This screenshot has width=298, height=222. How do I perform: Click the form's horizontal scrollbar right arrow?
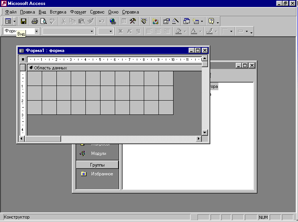coord(199,139)
